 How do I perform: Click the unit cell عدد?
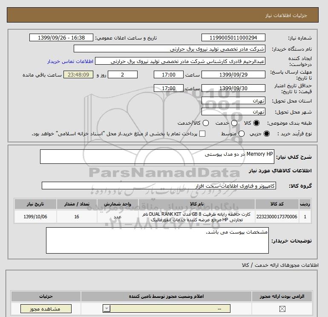118,217
